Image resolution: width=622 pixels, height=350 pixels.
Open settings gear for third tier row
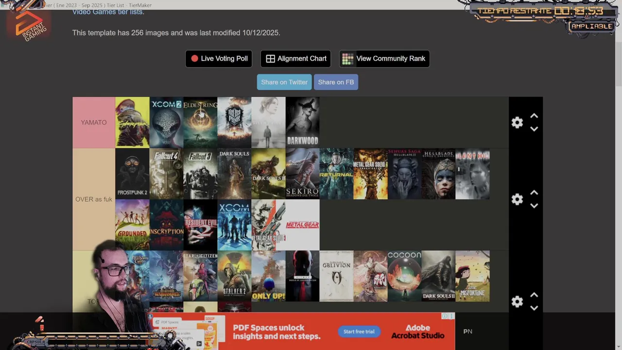coord(517,302)
